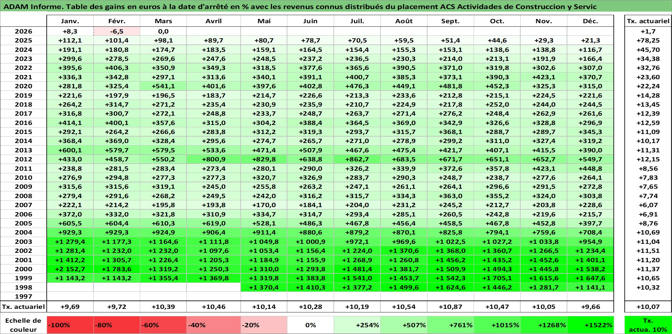This screenshot has width=672, height=334.
Task: Select the +112,1 cell for January 2025
Action: click(70, 40)
